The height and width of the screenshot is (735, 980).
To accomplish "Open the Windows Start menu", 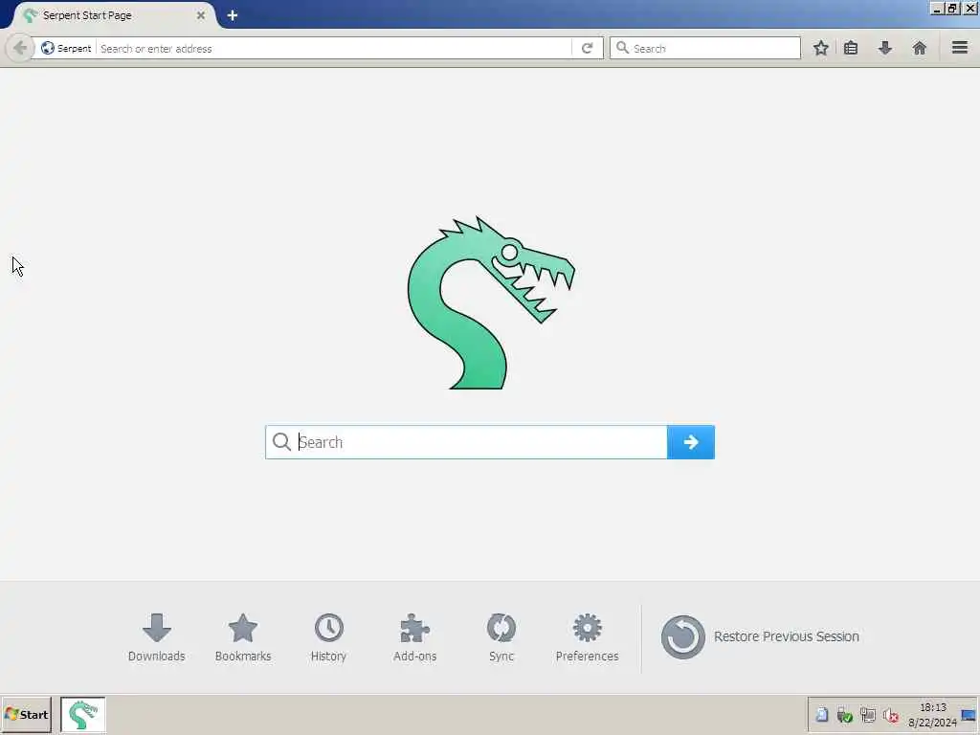I will (26, 714).
